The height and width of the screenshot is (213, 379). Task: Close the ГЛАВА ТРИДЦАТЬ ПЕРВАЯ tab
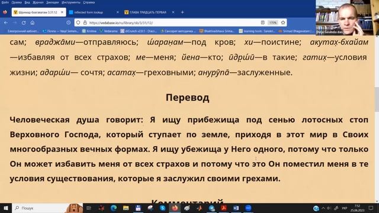[x=173, y=12]
